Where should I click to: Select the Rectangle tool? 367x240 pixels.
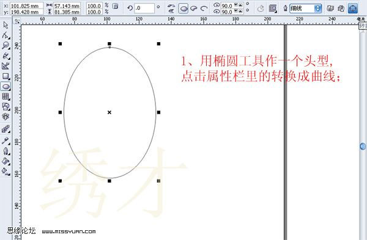pyautogui.click(x=6, y=76)
